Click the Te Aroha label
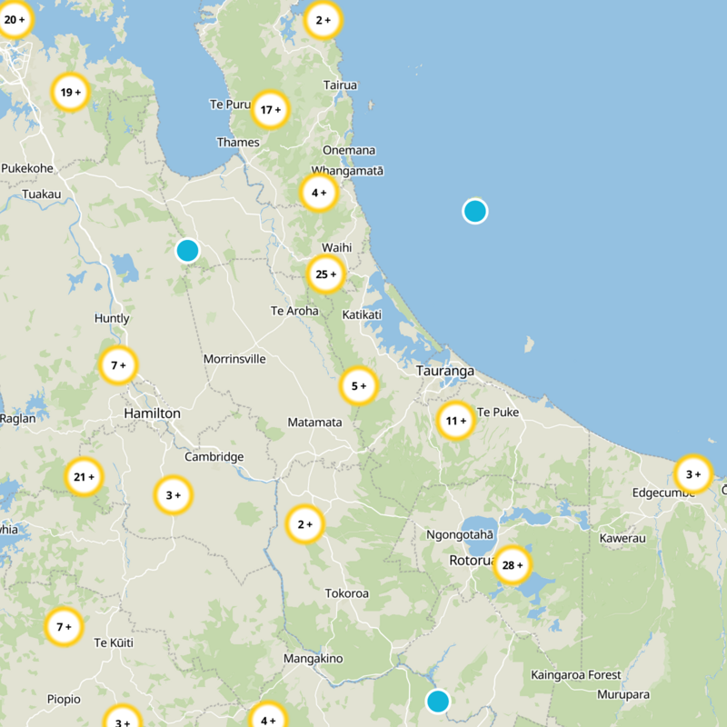The width and height of the screenshot is (727, 727). coord(294,311)
